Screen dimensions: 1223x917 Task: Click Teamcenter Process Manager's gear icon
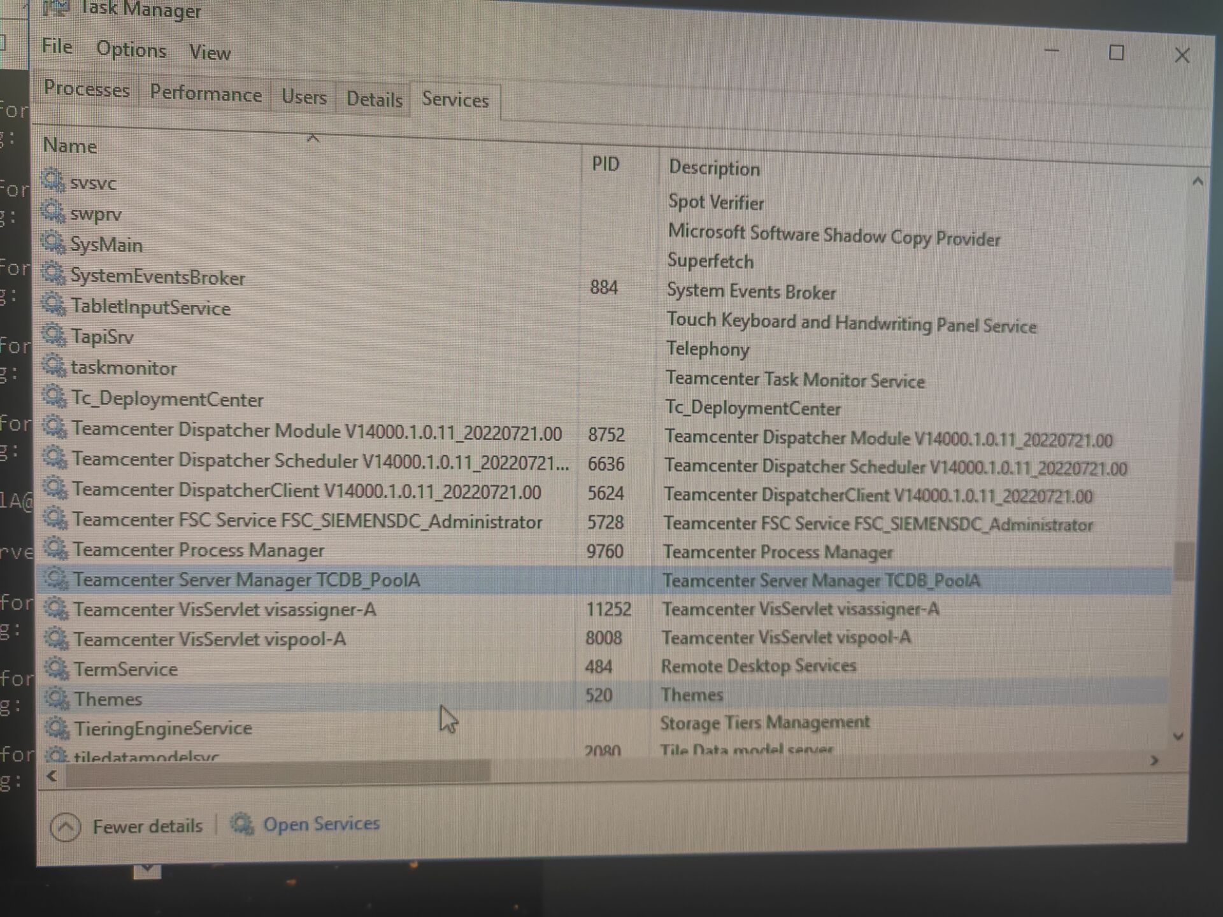pyautogui.click(x=55, y=548)
